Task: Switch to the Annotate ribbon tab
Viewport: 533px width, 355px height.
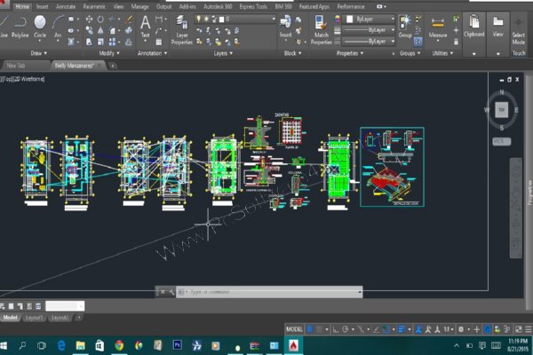Action: point(66,6)
